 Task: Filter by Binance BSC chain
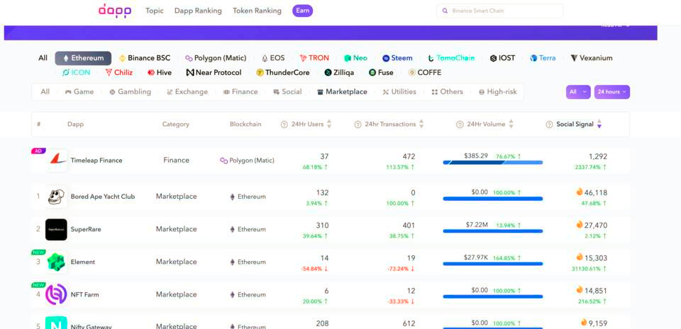point(145,58)
